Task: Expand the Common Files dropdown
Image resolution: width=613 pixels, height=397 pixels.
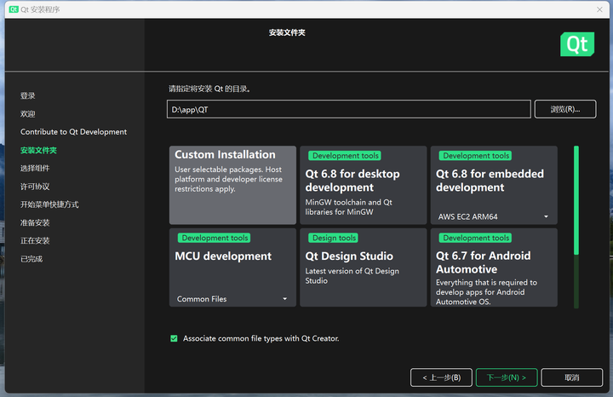Action: point(232,299)
